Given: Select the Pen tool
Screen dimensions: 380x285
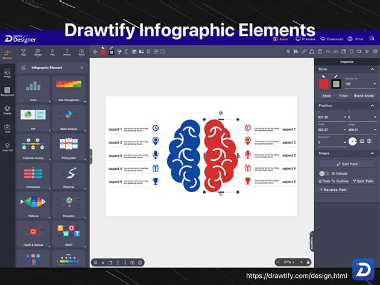Looking at the screenshot, I should point(52,52).
